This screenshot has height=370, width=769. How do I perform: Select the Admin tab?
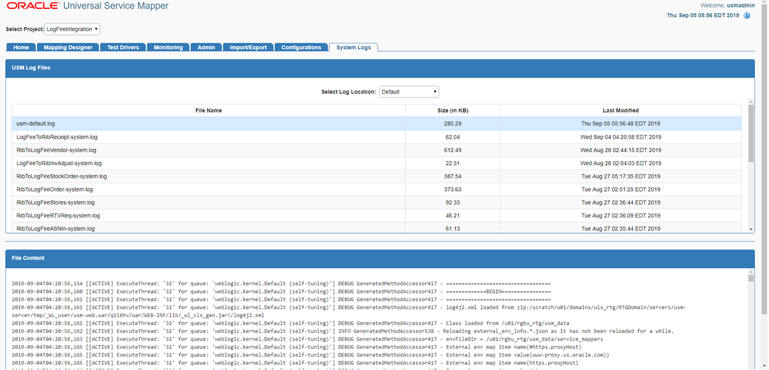point(205,46)
